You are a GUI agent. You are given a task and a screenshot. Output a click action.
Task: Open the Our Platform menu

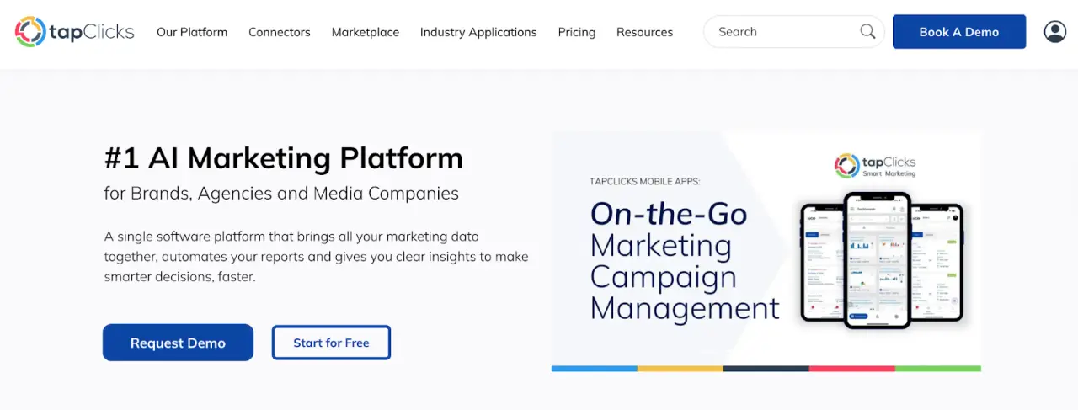click(x=192, y=32)
